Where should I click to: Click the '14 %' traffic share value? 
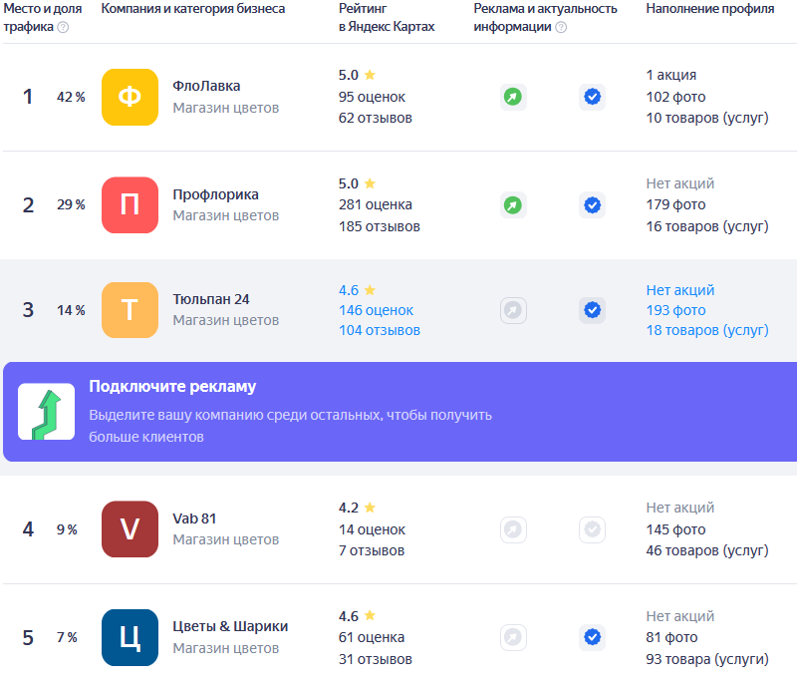(71, 310)
